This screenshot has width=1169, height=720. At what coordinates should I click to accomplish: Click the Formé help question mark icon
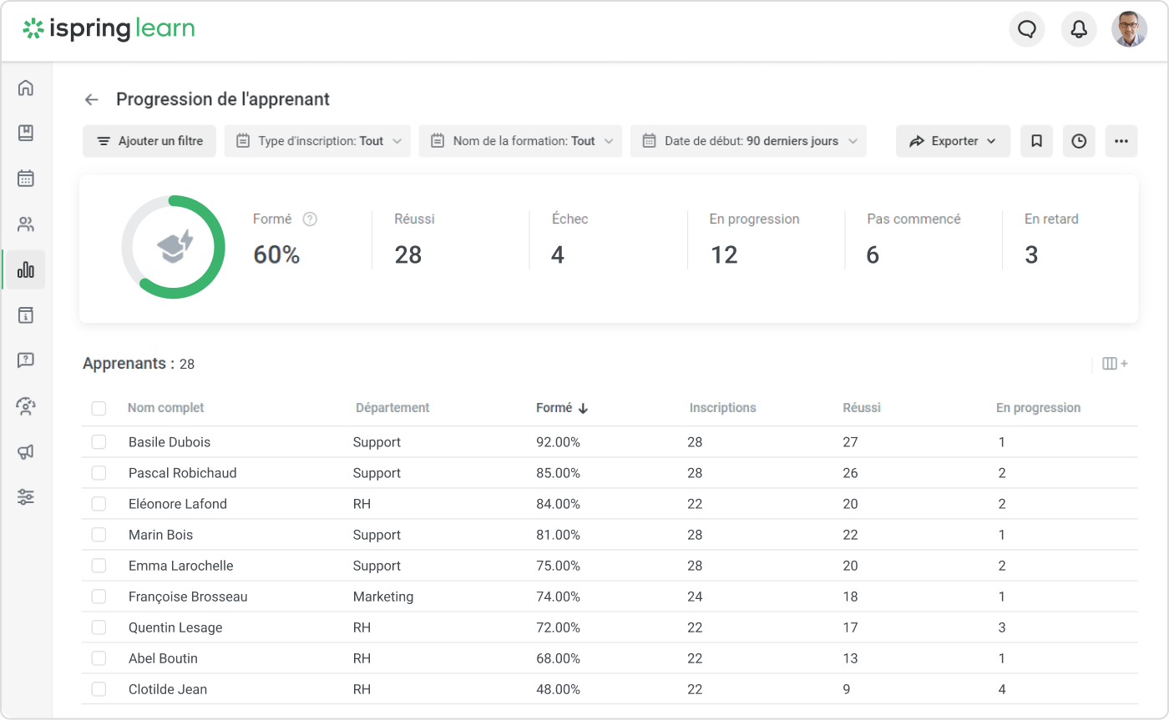point(310,219)
